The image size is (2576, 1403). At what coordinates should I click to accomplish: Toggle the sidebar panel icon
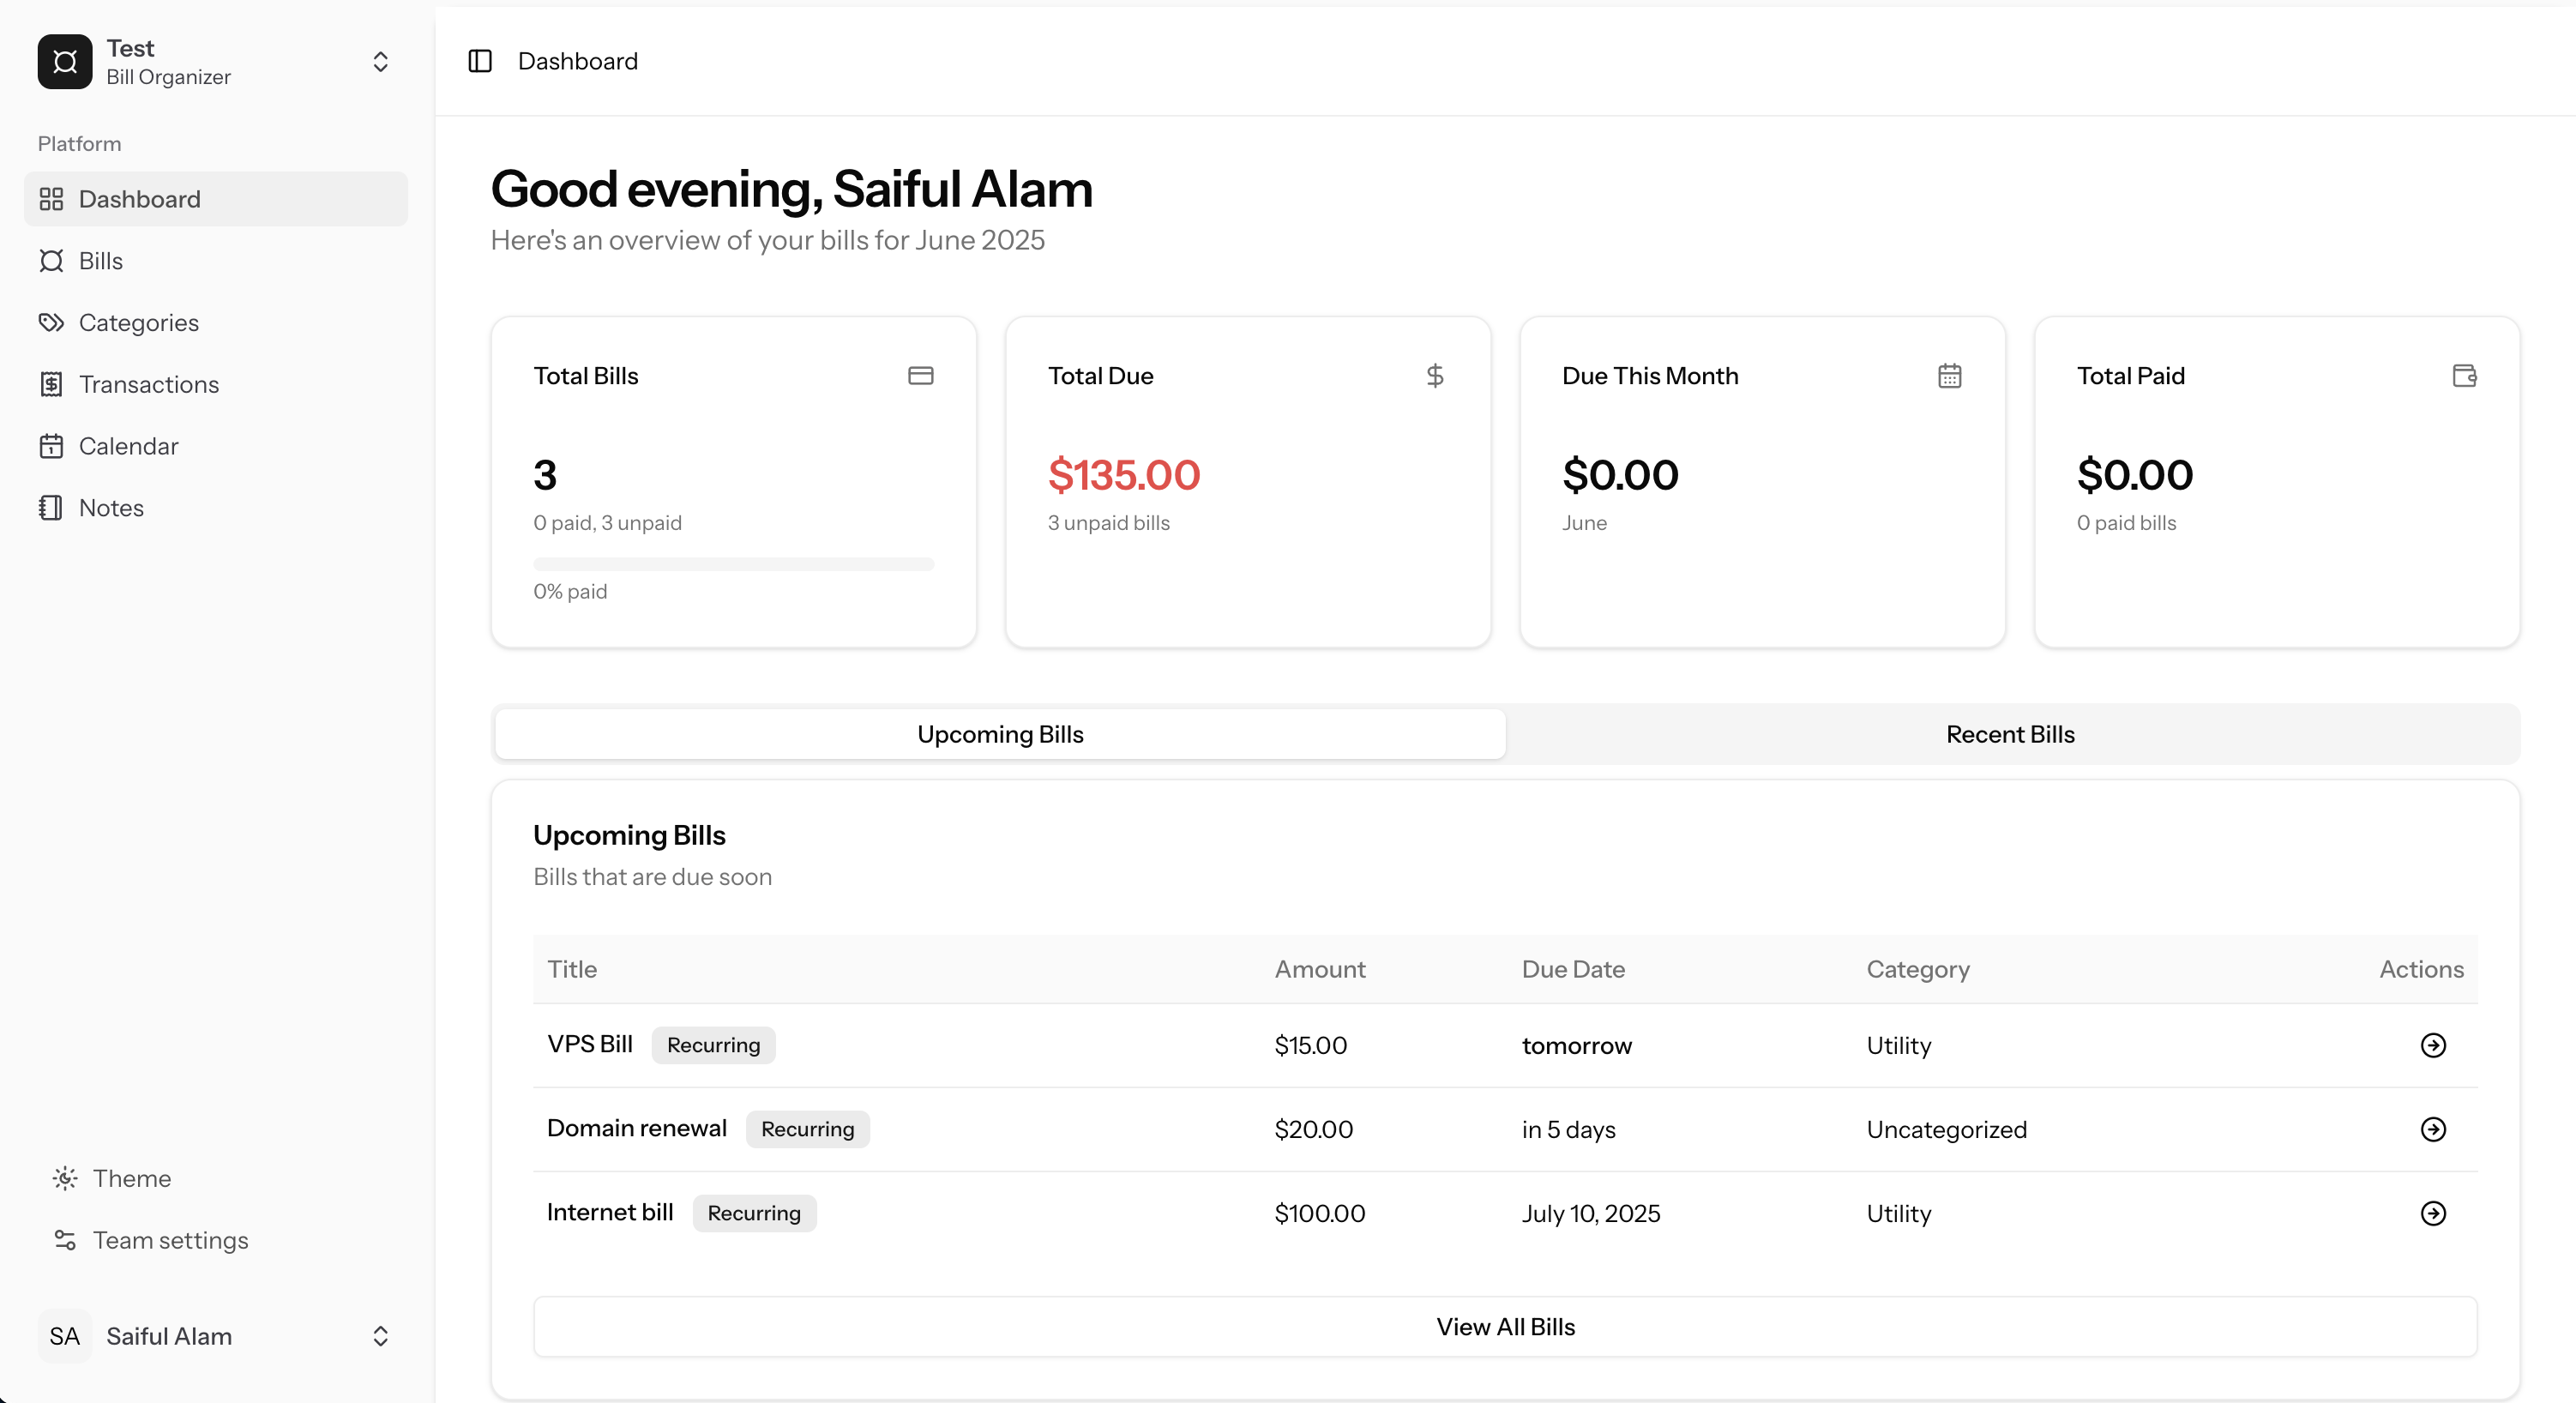coord(480,61)
